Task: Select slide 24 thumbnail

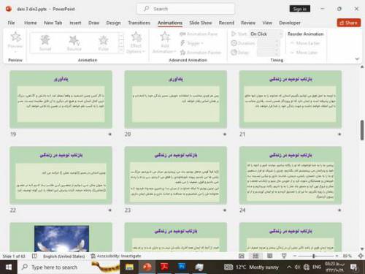Action: [291, 175]
